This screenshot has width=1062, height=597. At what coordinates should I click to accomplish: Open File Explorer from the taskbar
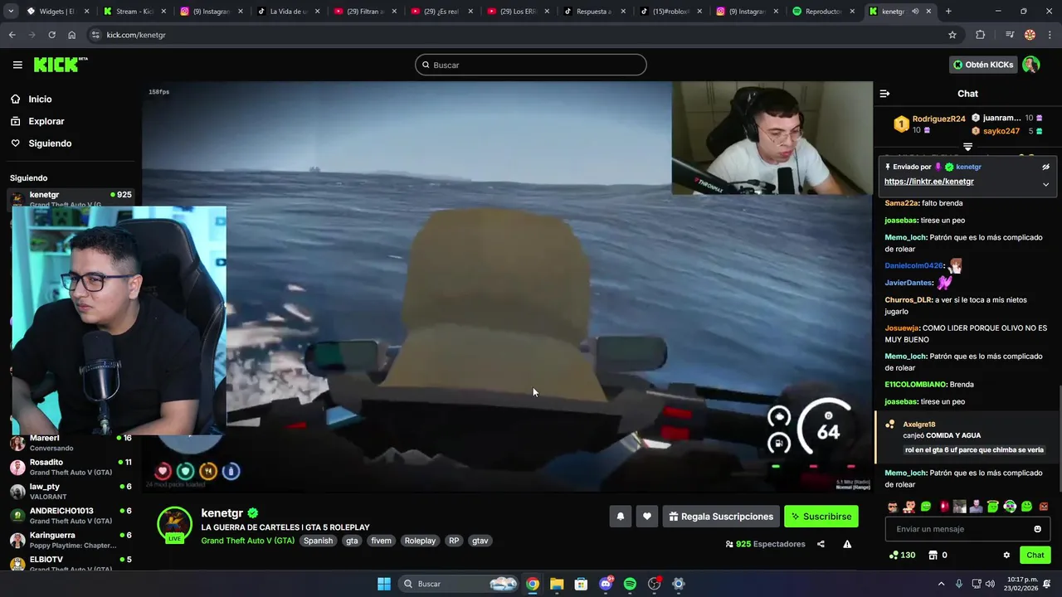(557, 584)
